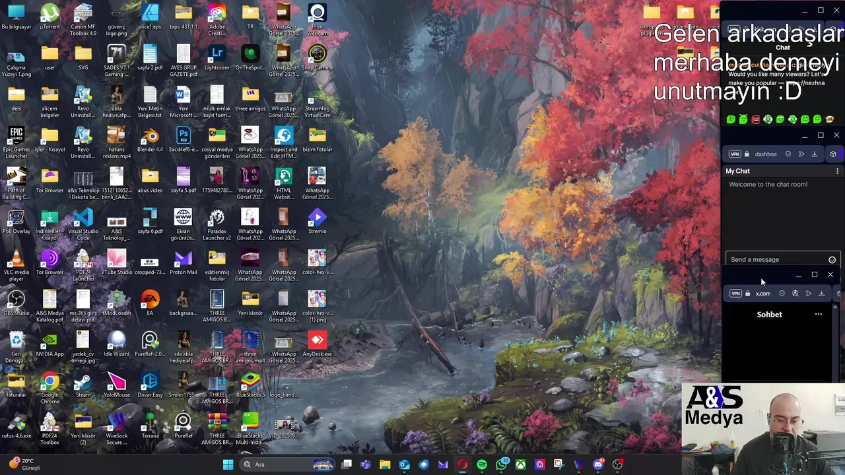Viewport: 845px width, 475px height.
Task: Open AnyDesk.exe desktop icon
Action: coord(317,344)
